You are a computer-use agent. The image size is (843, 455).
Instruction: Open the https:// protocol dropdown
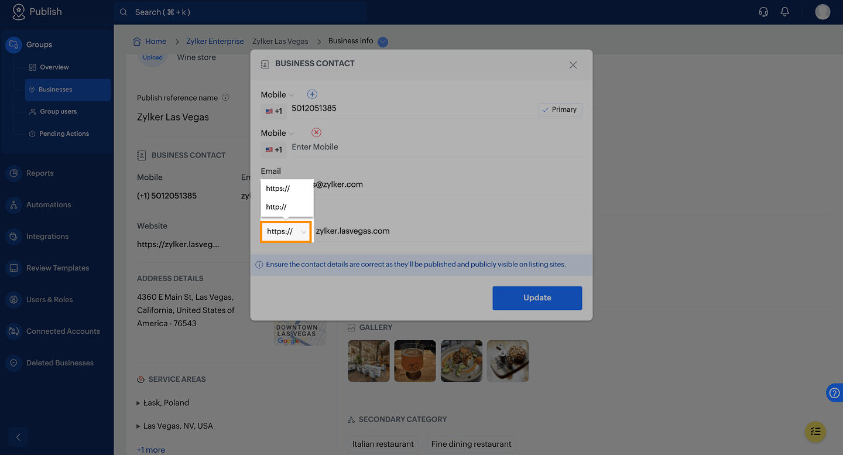click(x=286, y=231)
